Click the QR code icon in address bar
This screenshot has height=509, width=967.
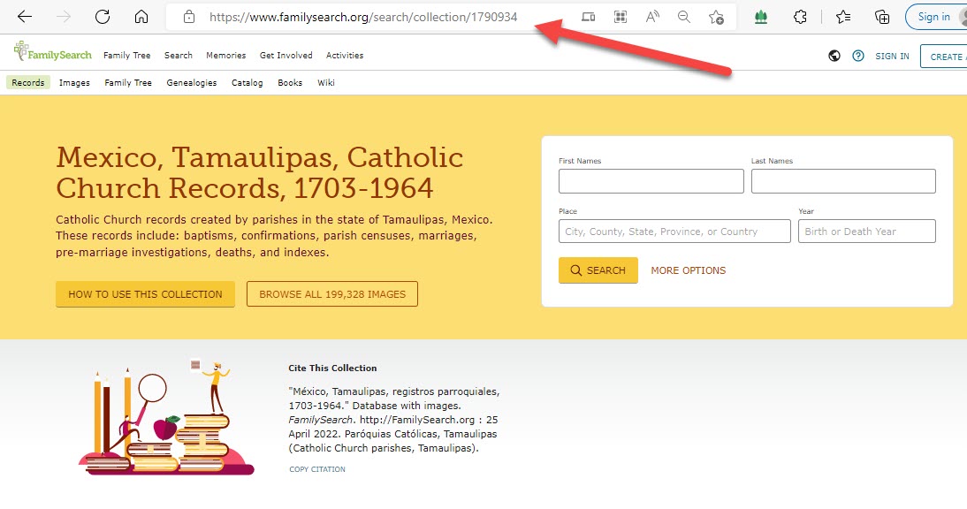tap(621, 17)
